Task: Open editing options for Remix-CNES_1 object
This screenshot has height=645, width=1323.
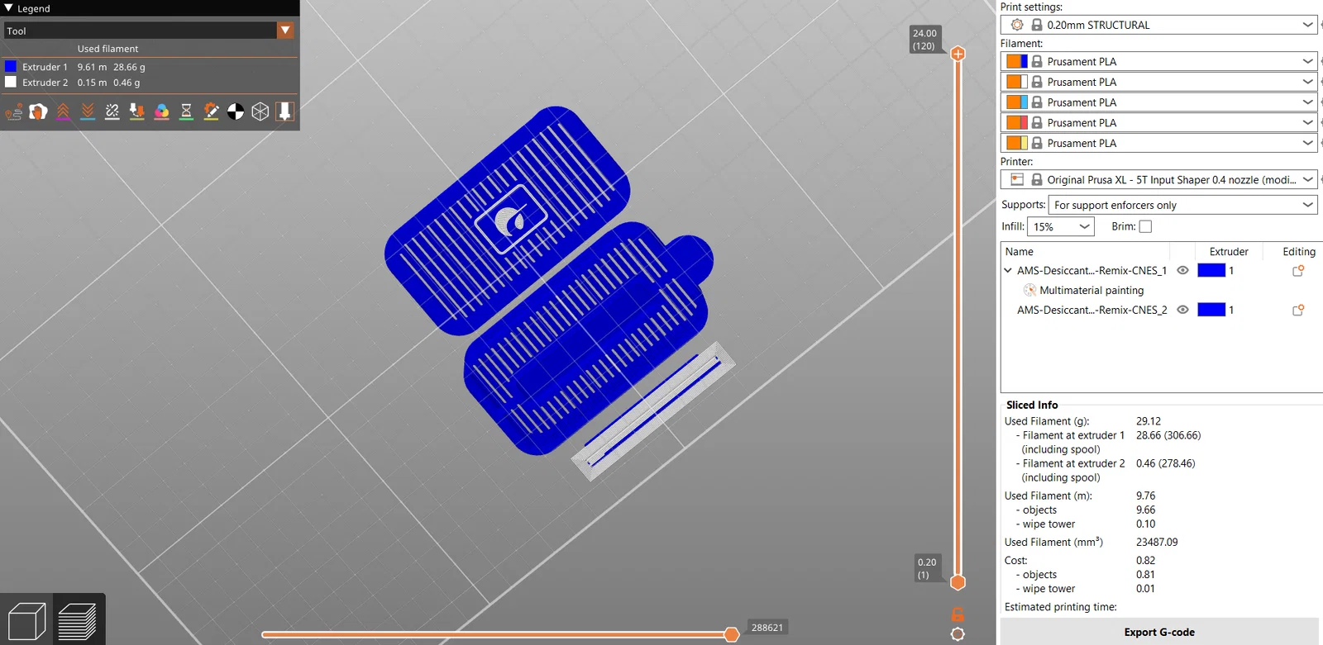Action: coord(1298,271)
